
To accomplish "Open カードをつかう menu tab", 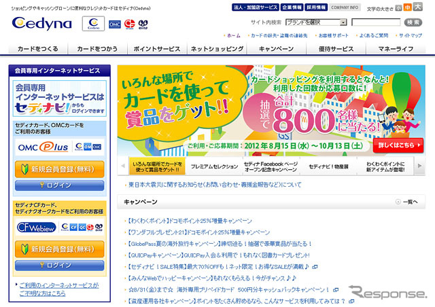I will click(x=97, y=49).
